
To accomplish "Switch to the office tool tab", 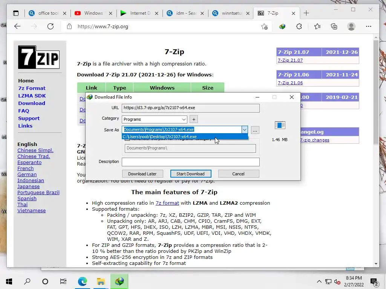I will point(47,13).
